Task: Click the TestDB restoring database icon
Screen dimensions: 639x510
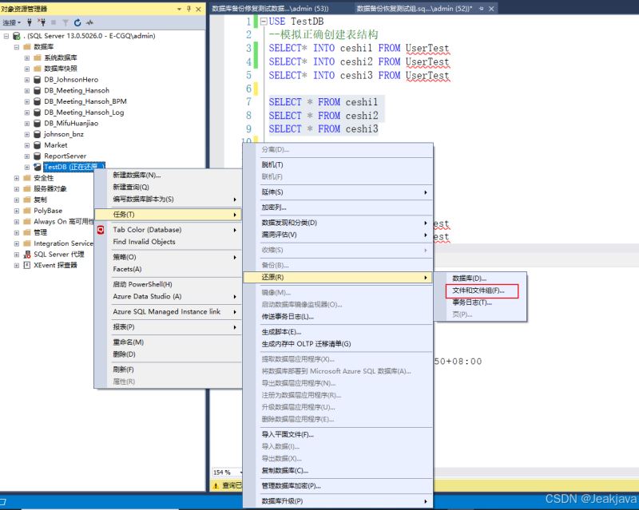Action: coord(37,167)
